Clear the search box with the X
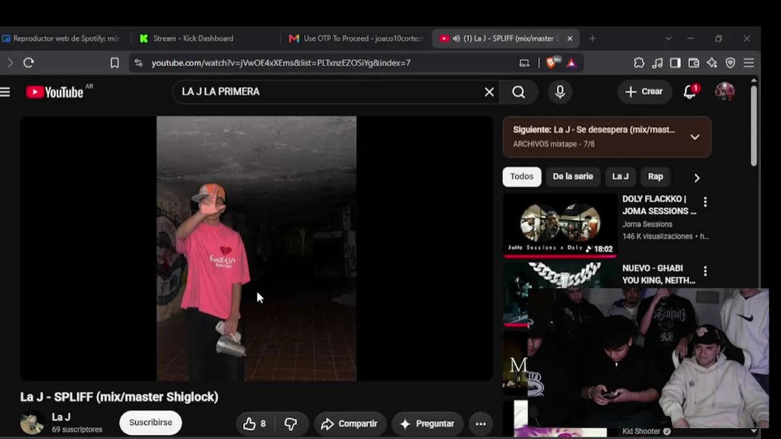The image size is (781, 439). (x=489, y=92)
